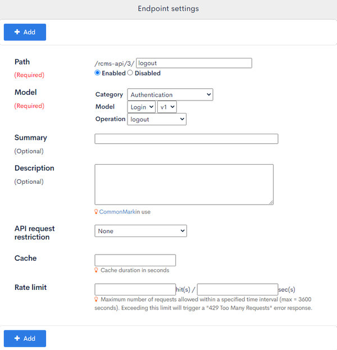The image size is (337, 350).
Task: Click the Rate limit sec(s) field
Action: pos(238,289)
